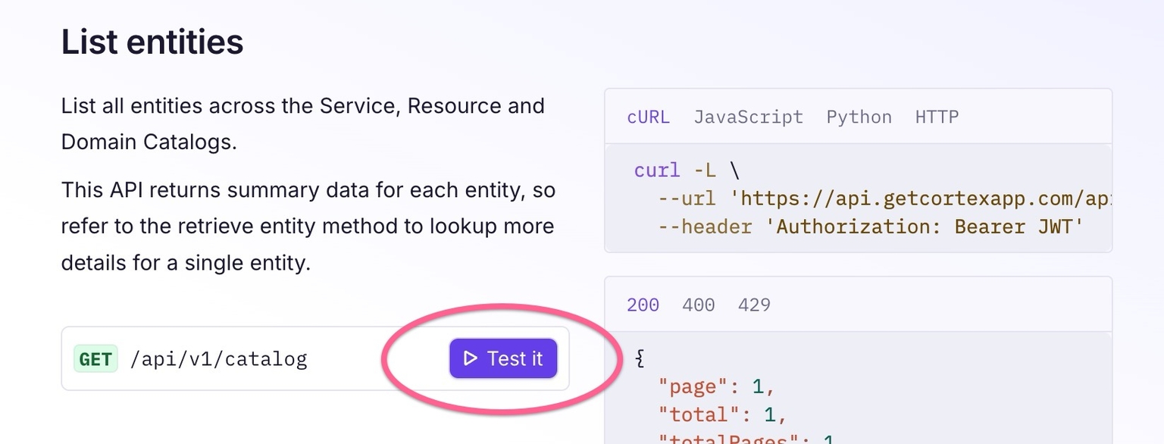This screenshot has width=1164, height=444.
Task: Switch to the JavaScript code example
Action: click(x=748, y=117)
